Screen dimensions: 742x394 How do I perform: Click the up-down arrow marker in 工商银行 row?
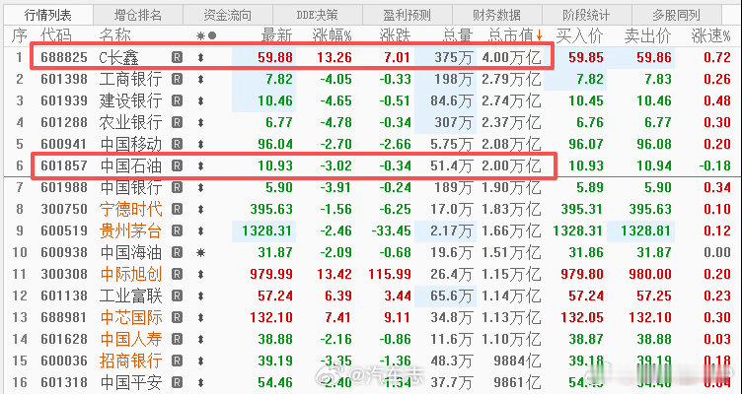point(200,79)
